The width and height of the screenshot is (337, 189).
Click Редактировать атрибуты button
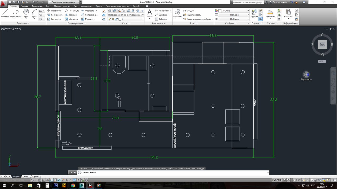coord(199,19)
